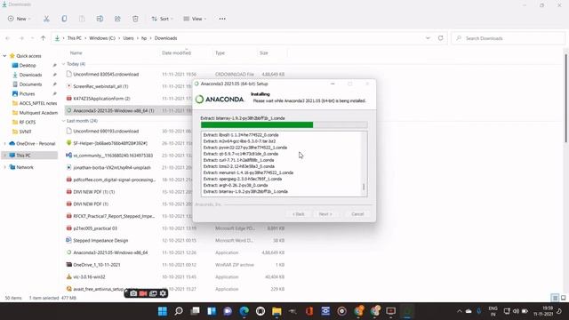Click Cancel in Anaconda Setup
The width and height of the screenshot is (569, 320).
357,214
